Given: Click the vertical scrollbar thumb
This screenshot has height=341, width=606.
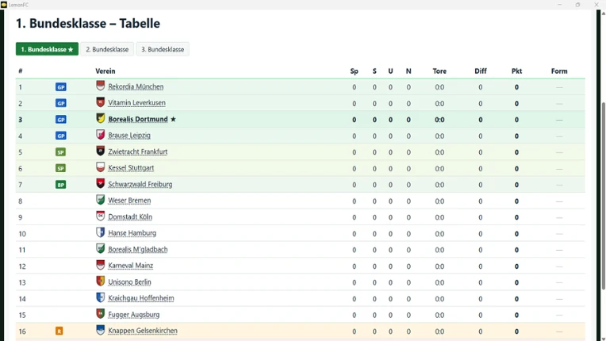Looking at the screenshot, I should click(x=604, y=195).
